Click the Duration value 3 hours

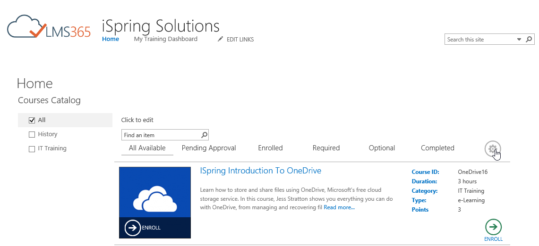pyautogui.click(x=467, y=181)
